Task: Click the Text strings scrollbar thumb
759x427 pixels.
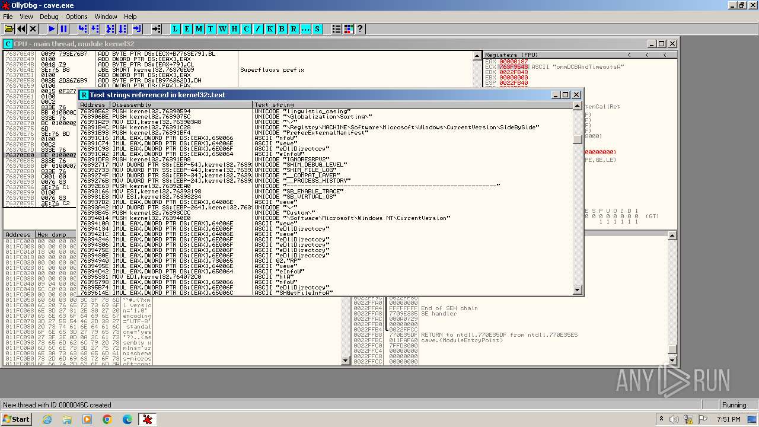Action: [x=578, y=140]
